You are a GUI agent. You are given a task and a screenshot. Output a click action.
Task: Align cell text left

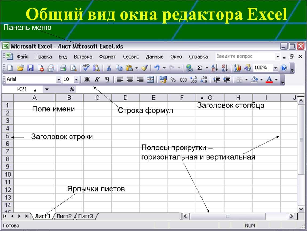point(120,80)
